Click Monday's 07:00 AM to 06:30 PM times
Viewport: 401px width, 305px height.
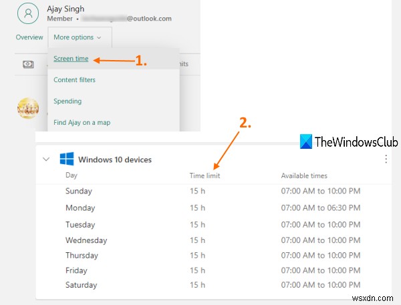point(320,208)
